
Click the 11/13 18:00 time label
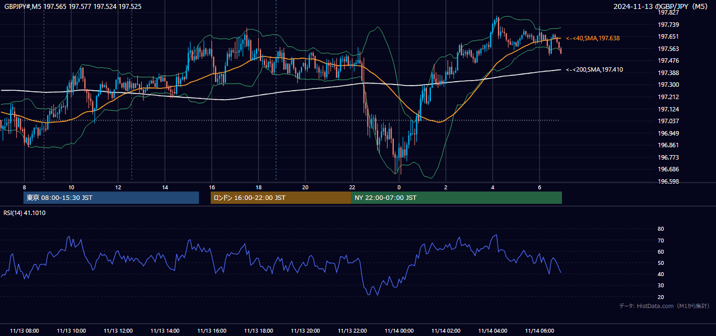(259, 331)
